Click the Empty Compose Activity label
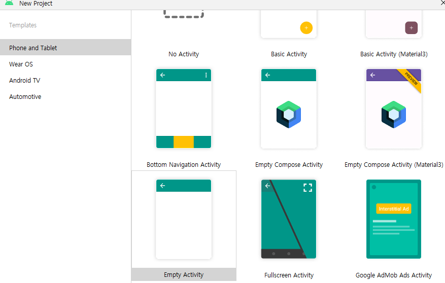The width and height of the screenshot is (445, 283). point(289,164)
